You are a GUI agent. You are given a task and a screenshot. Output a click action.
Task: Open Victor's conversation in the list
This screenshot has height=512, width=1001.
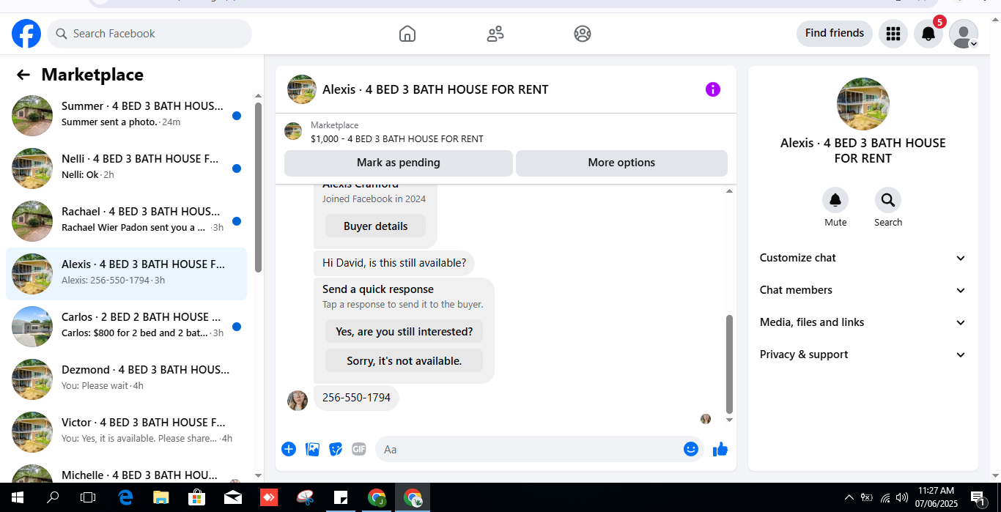coord(126,432)
